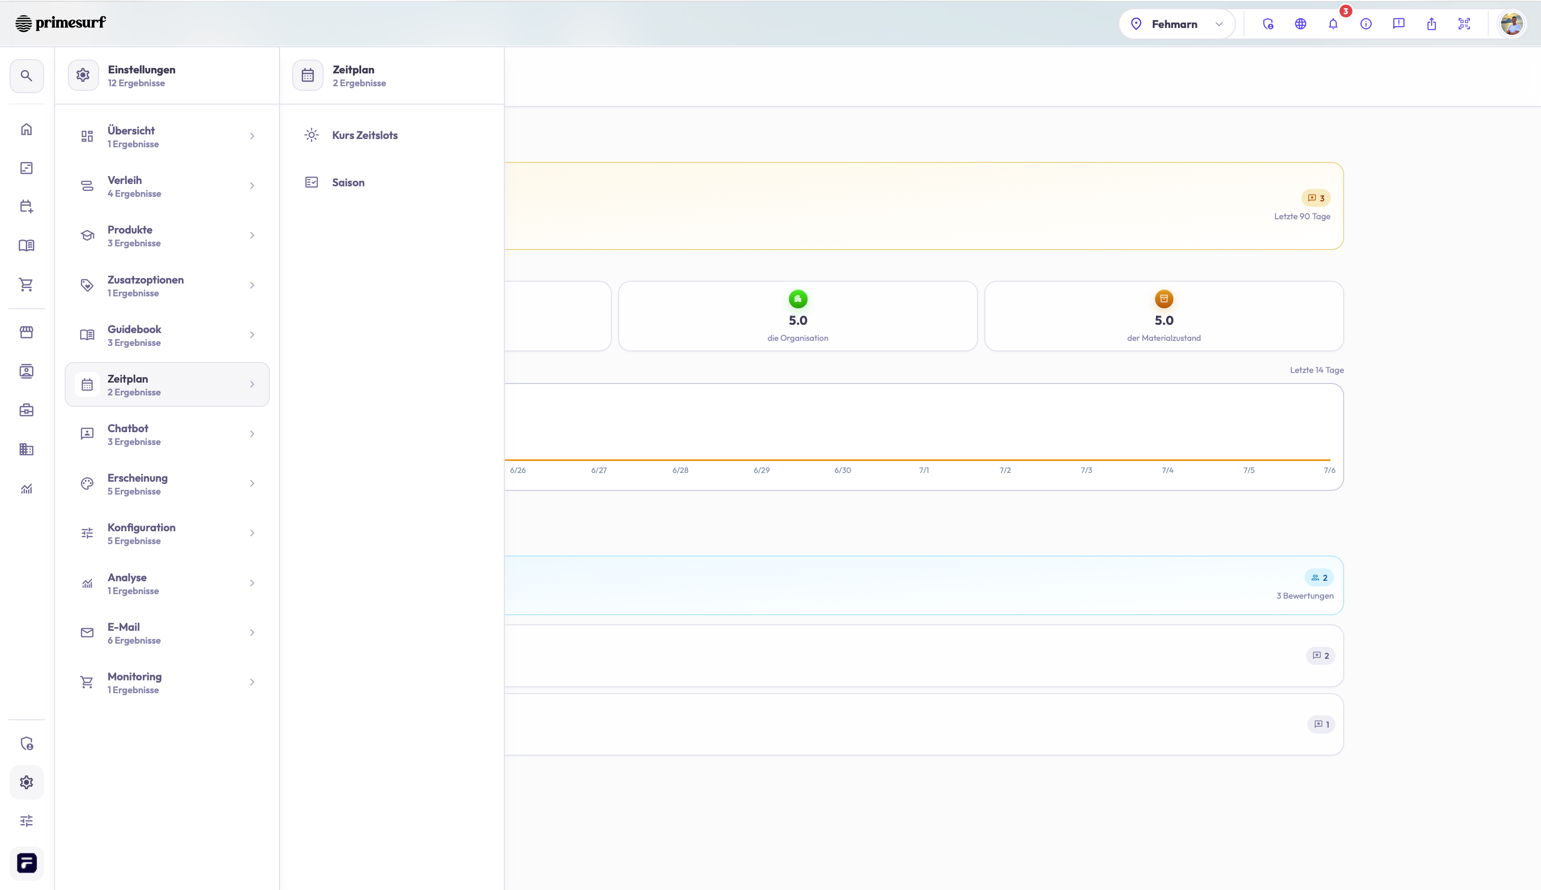Click the Kurs Zeitslots sun icon

[311, 135]
